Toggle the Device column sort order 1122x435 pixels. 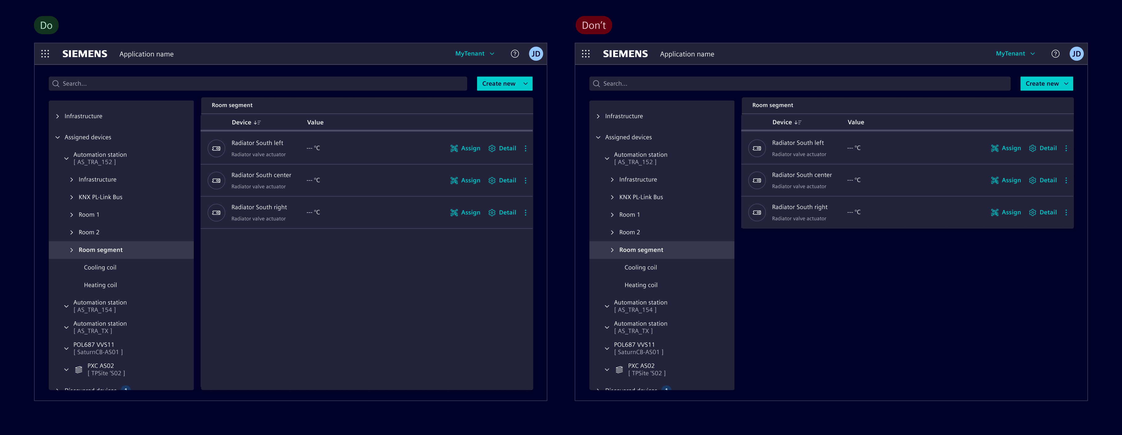coord(257,122)
